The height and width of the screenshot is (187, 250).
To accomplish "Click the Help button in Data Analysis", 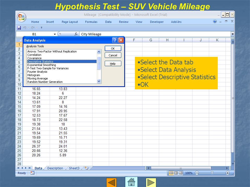I will 113,64.
